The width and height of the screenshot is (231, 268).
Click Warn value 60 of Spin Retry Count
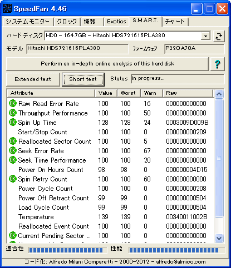[147, 179]
